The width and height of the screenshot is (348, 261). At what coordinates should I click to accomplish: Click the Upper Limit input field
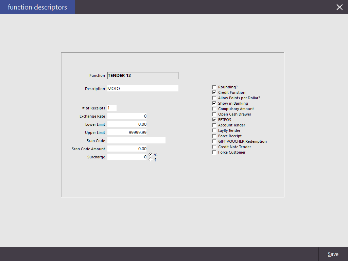click(127, 133)
